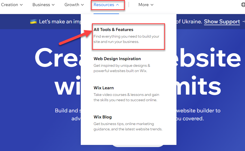This screenshot has width=245, height=151.
Task: Expand the Growth navigation menu
Action: tap(74, 5)
